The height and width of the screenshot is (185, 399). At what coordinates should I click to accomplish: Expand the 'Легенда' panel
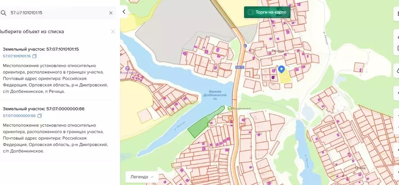[142, 177]
